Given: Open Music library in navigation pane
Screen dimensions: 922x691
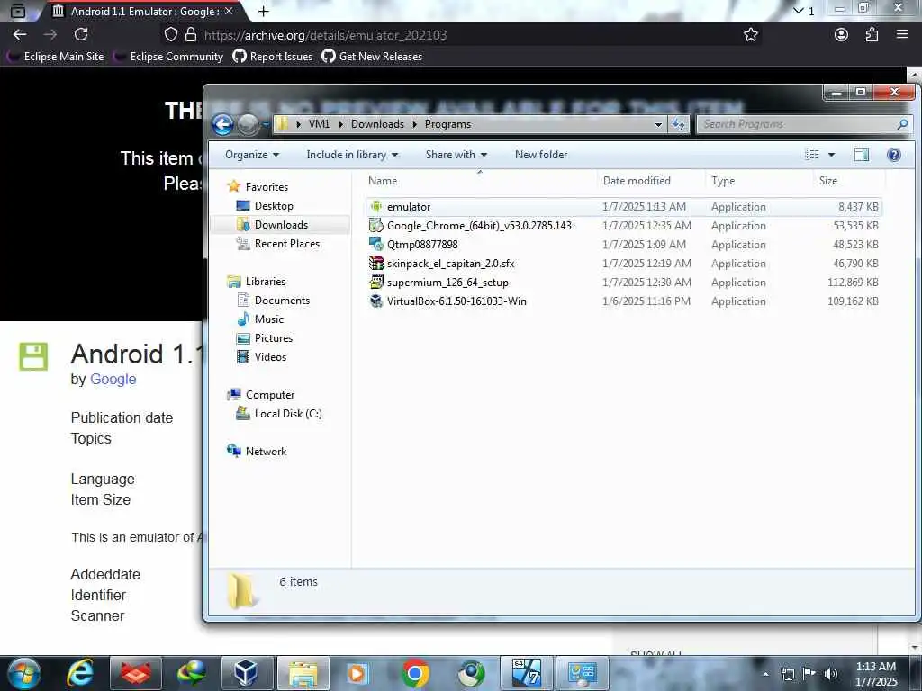Looking at the screenshot, I should pyautogui.click(x=268, y=319).
